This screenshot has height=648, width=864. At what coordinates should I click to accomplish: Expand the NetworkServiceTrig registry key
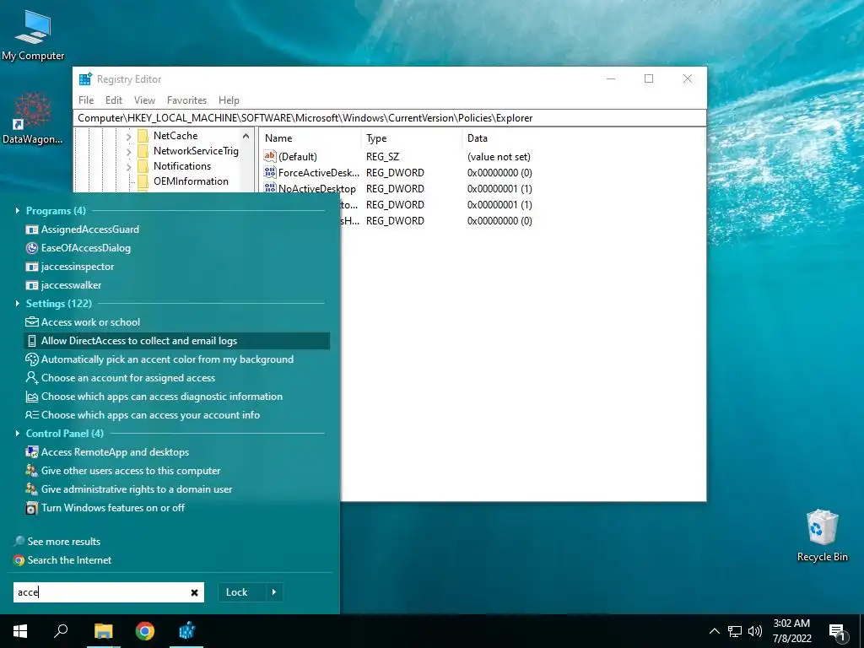(x=128, y=152)
